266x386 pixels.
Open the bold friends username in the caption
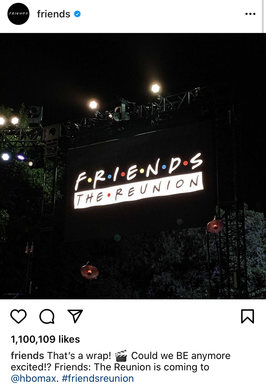[27, 356]
